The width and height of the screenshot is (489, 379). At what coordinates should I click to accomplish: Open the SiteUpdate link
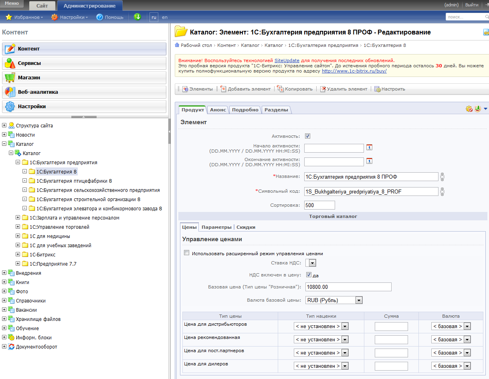pos(287,60)
